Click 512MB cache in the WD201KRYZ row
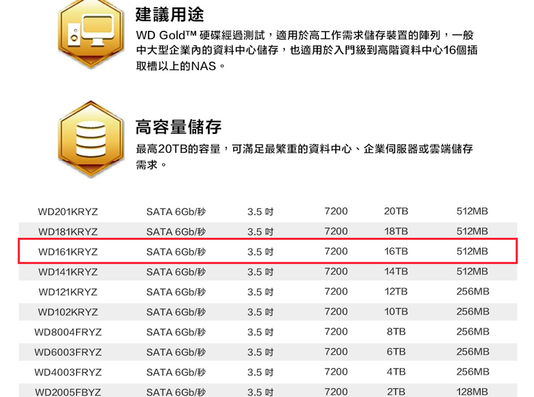 point(472,211)
